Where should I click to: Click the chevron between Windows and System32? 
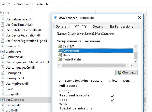[33, 4]
